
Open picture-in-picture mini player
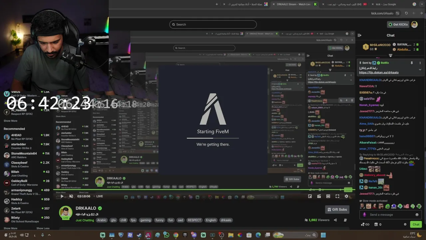(310, 196)
